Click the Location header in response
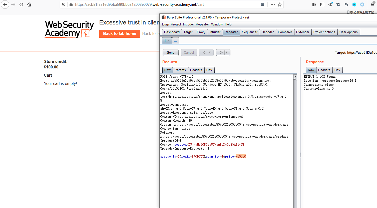Screen dimensions: 377x208 pos(330,81)
